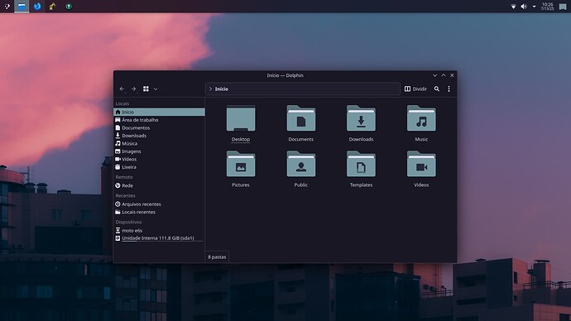571x321 pixels.
Task: Select the Desktop folder icon
Action: pyautogui.click(x=241, y=118)
